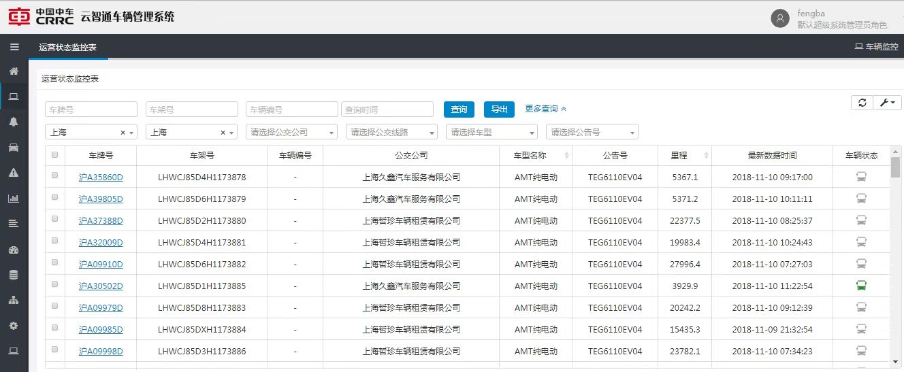Check the row for 沪A09910D

(x=55, y=263)
